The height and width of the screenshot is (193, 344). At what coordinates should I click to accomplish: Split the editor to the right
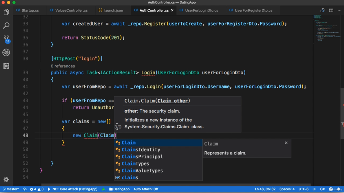[x=331, y=10]
